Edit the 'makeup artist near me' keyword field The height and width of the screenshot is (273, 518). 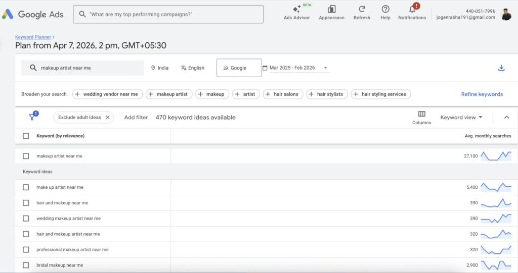point(82,68)
